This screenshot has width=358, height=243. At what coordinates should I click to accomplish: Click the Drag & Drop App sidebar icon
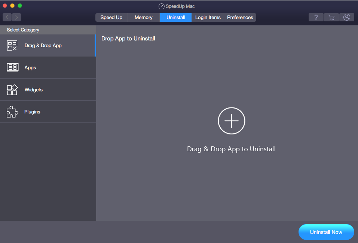pos(12,46)
